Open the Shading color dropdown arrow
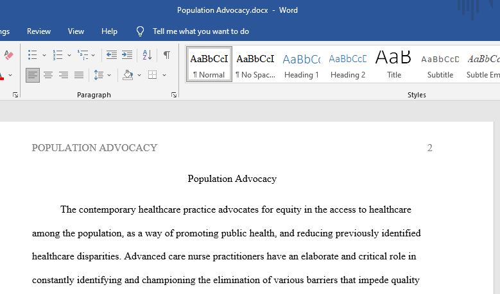Image resolution: width=500 pixels, height=294 pixels. click(x=139, y=75)
